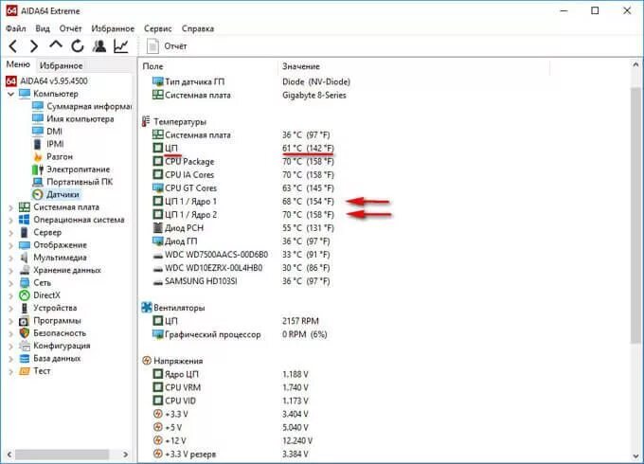The width and height of the screenshot is (644, 464).
Task: Expand the DirectX tree node
Action: (10, 295)
